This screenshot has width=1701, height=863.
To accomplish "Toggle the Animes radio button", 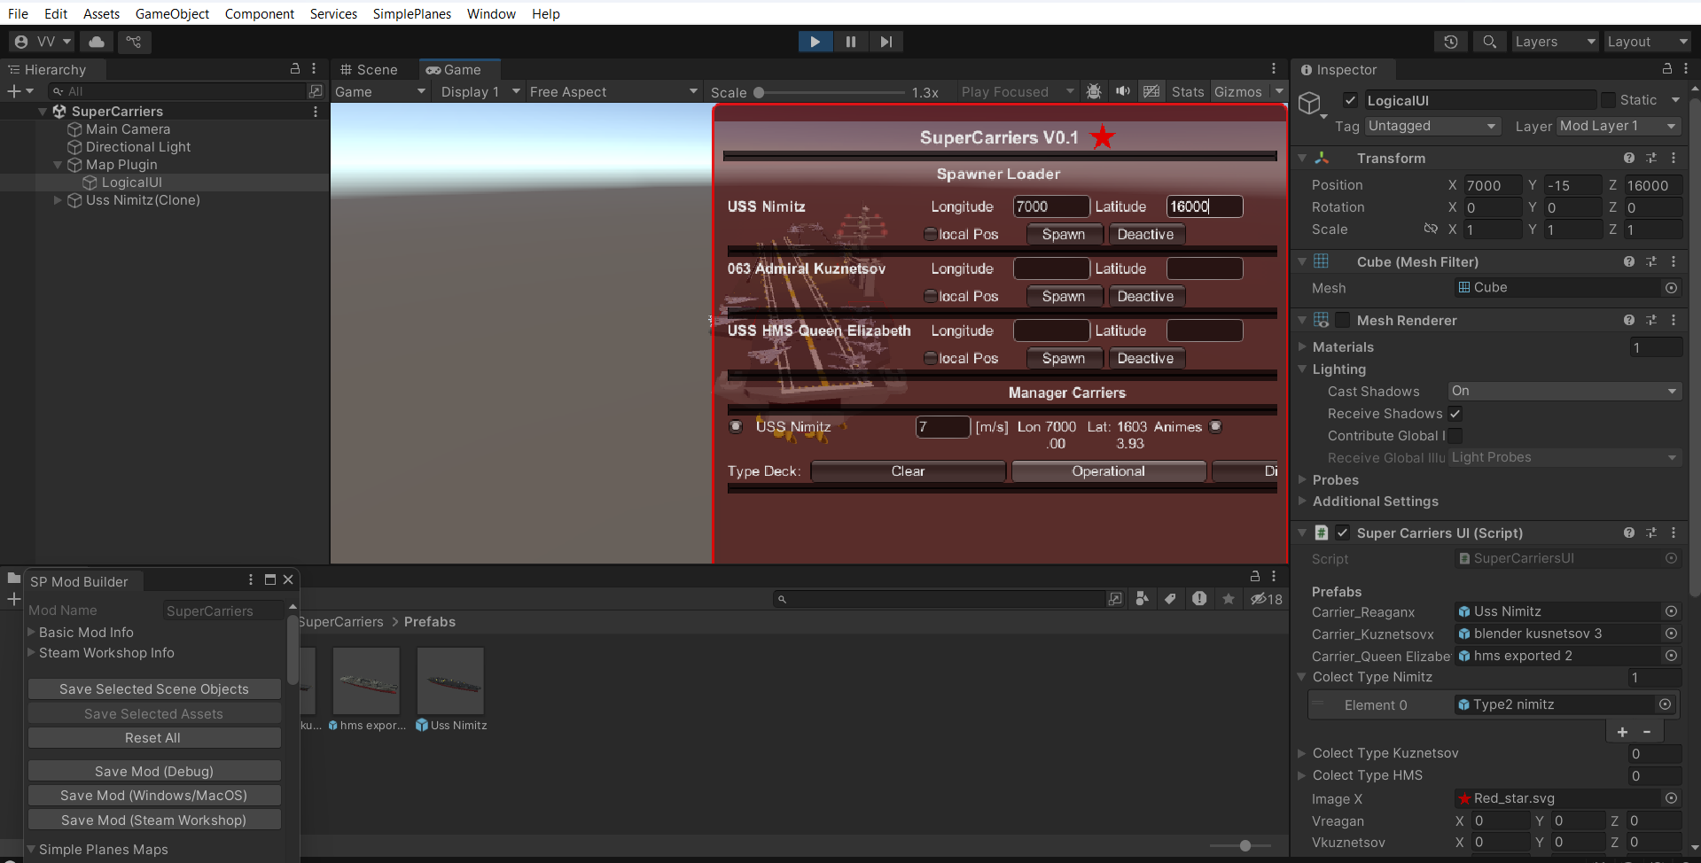I will (x=1215, y=426).
